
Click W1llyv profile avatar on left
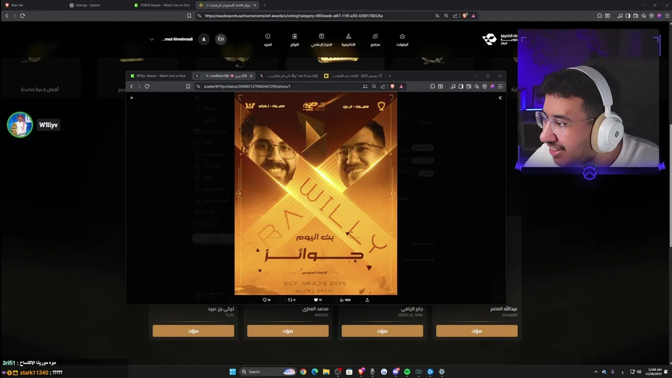point(20,125)
